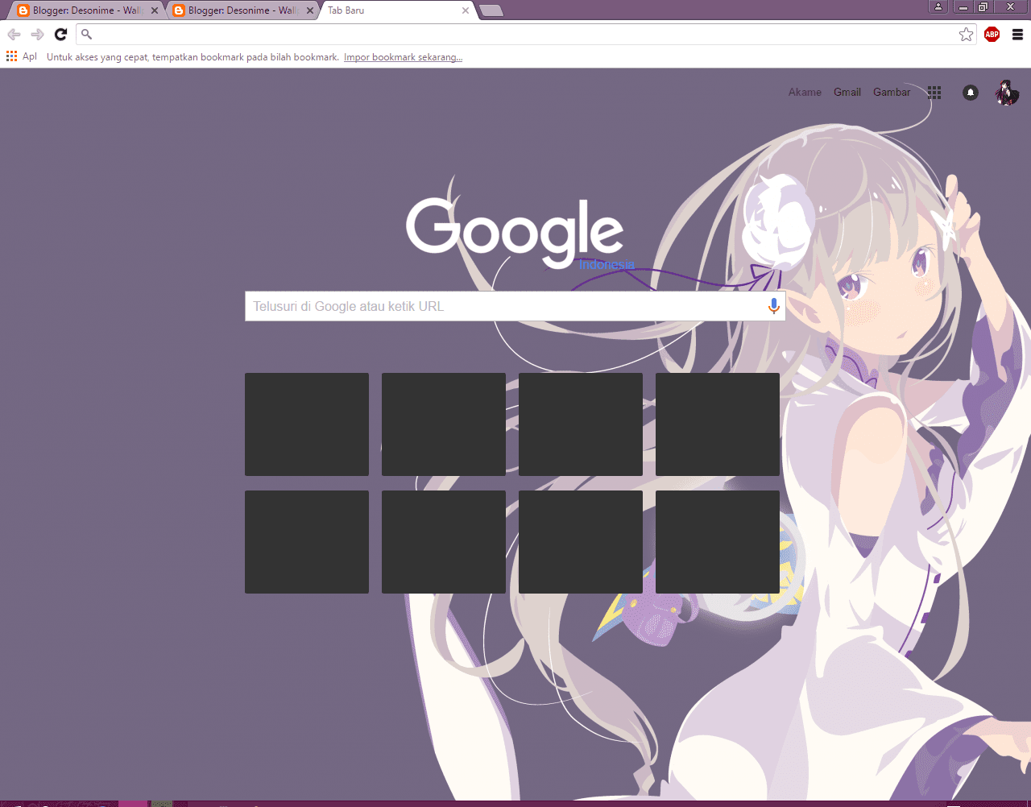Start voice search with the microphone icon

pyautogui.click(x=773, y=306)
